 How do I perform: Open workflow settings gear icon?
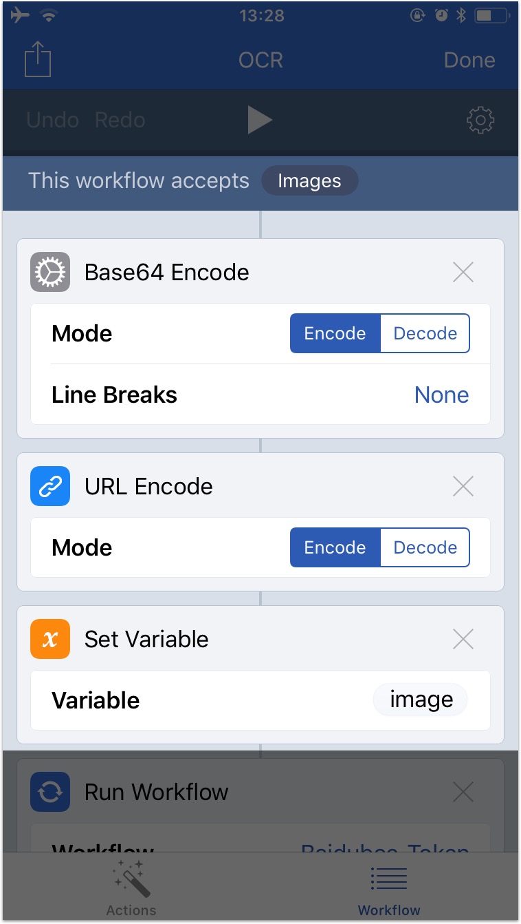[x=480, y=120]
